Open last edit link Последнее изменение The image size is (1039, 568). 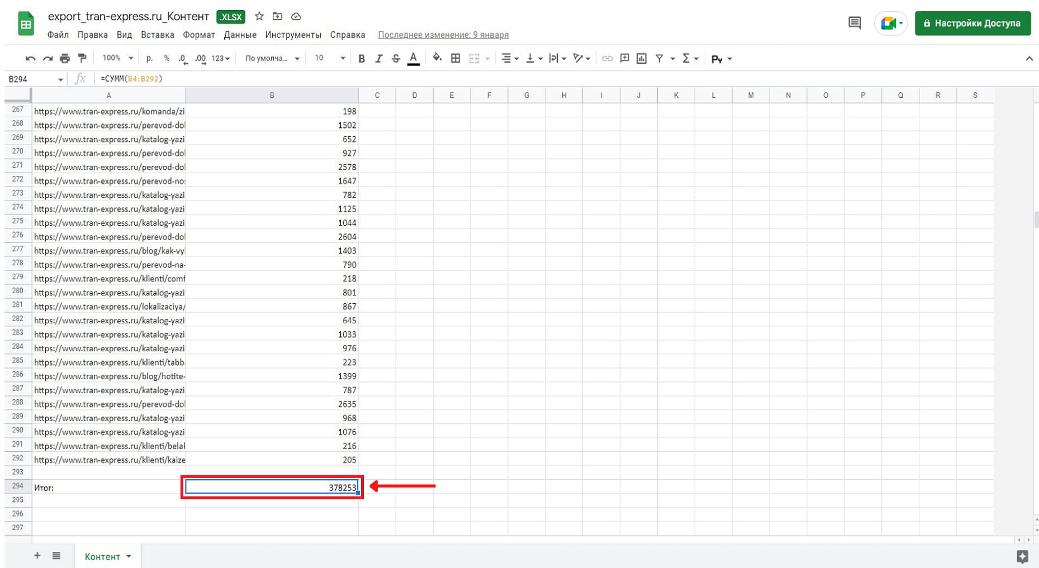pos(443,35)
